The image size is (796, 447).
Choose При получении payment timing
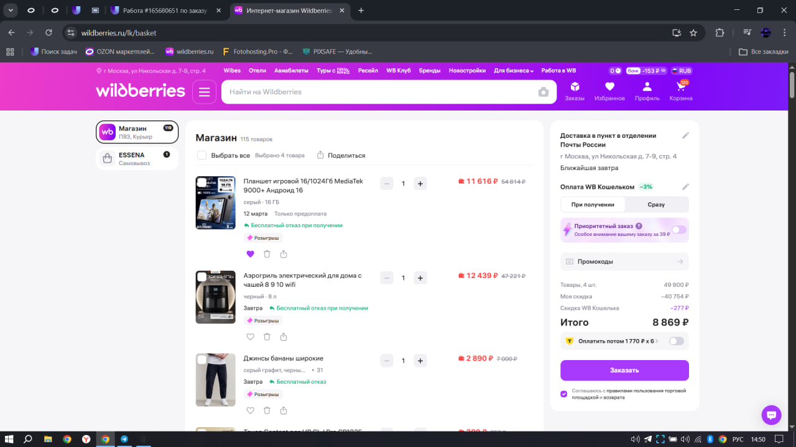pyautogui.click(x=593, y=204)
